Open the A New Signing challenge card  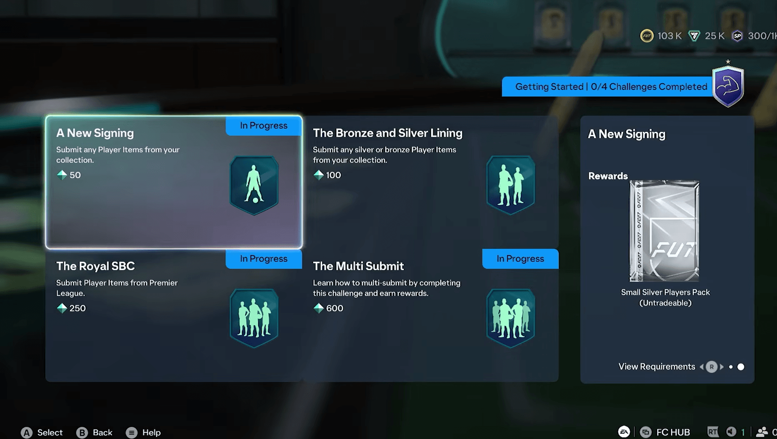(x=174, y=182)
